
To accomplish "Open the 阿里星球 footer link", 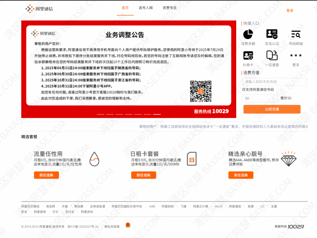I will click(40, 212).
